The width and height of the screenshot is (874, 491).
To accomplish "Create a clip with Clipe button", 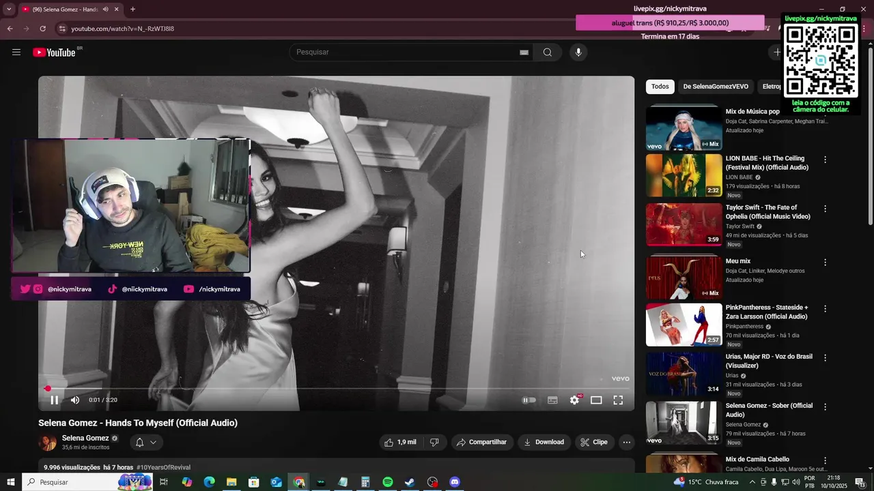I will (x=594, y=442).
